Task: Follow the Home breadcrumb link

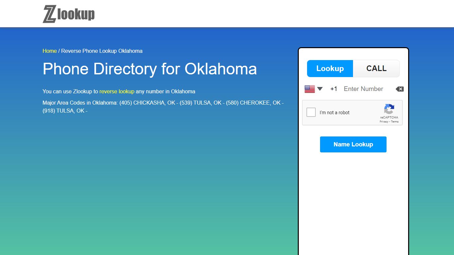Action: pos(50,51)
